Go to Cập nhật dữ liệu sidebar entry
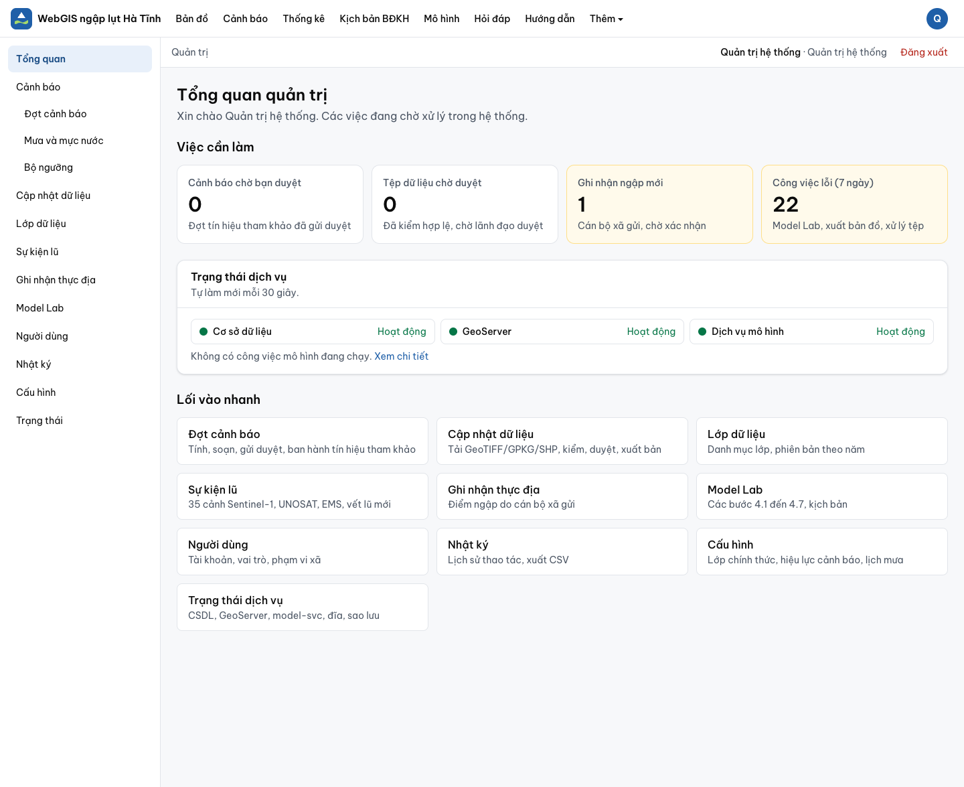This screenshot has height=787, width=964. click(x=80, y=196)
